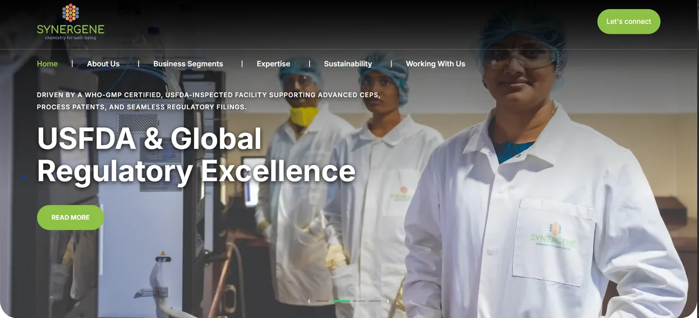The height and width of the screenshot is (318, 699).
Task: Click the tagline starting "DRIVEN BY A WHO-GMP CERTIFIED"
Action: (x=209, y=101)
